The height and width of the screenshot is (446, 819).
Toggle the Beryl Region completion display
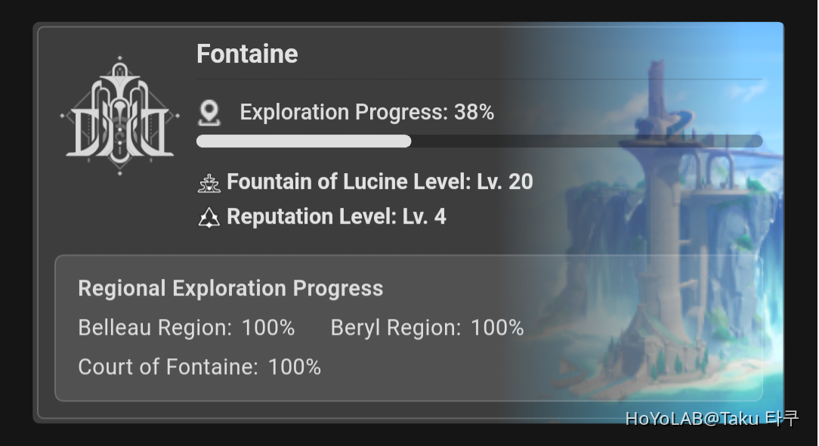click(427, 328)
